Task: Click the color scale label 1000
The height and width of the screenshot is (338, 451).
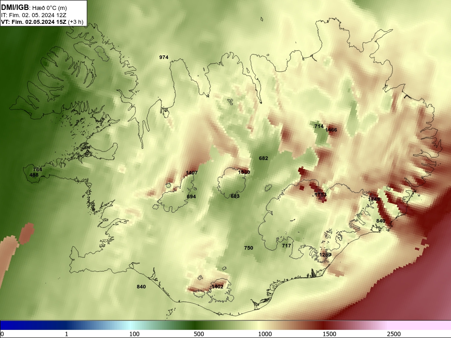Action: [x=265, y=334]
